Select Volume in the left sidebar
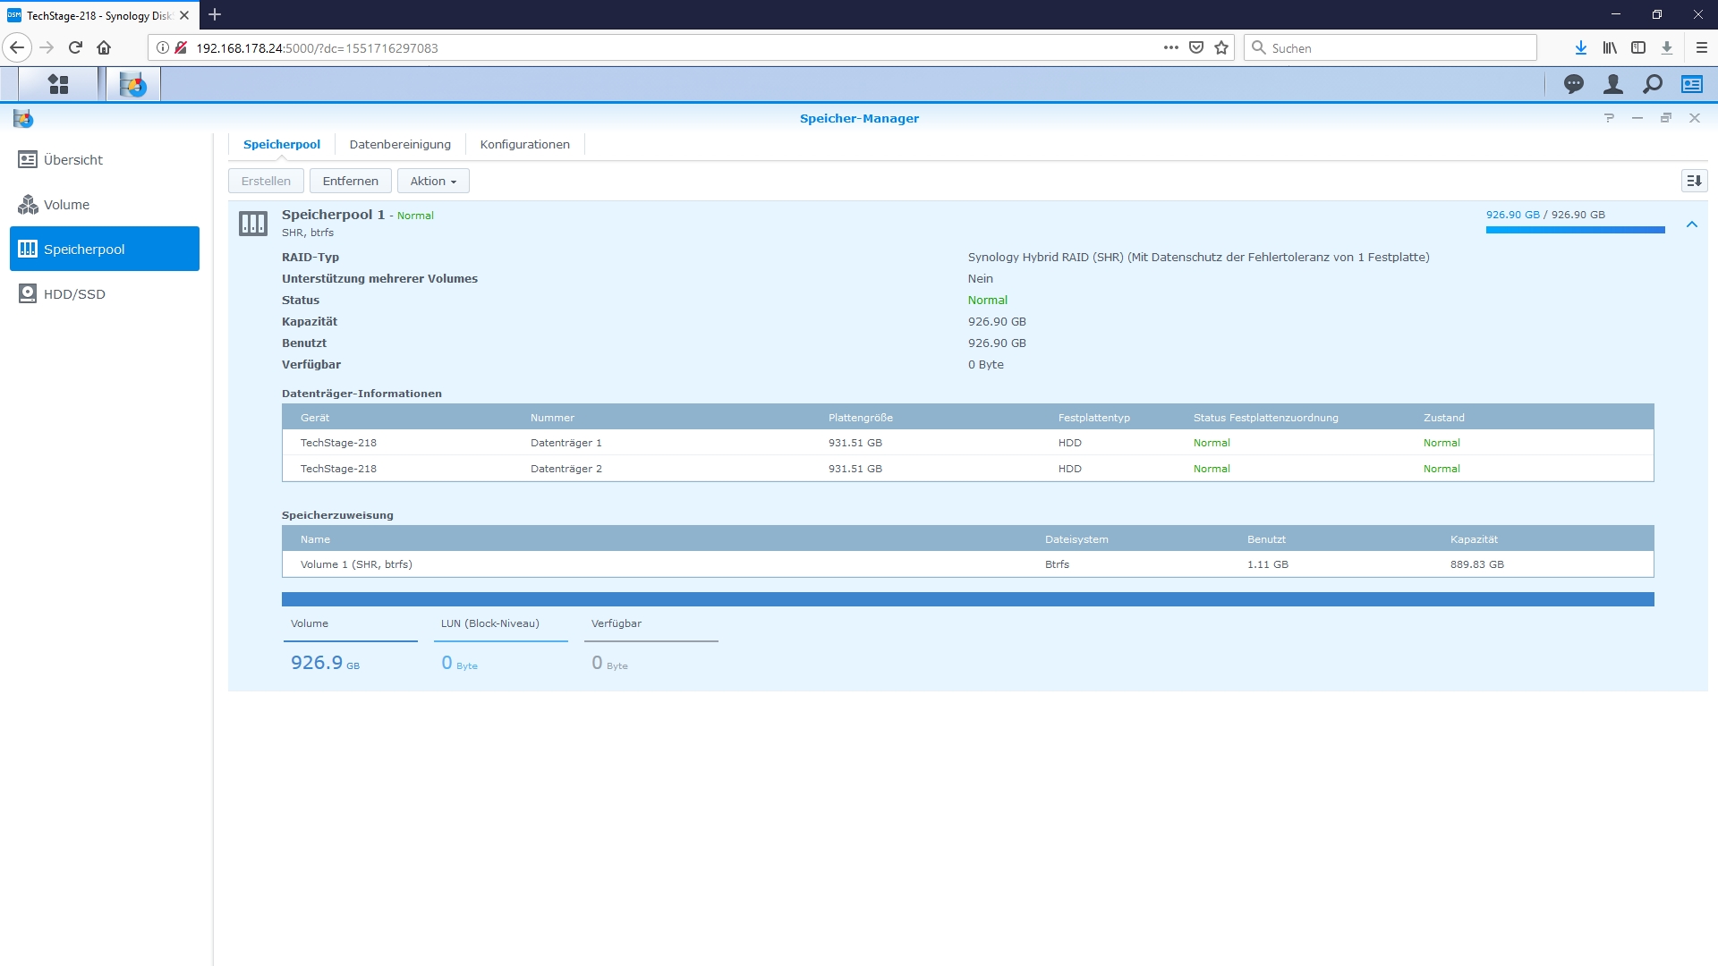Screen dimensions: 1718x966 (x=66, y=205)
